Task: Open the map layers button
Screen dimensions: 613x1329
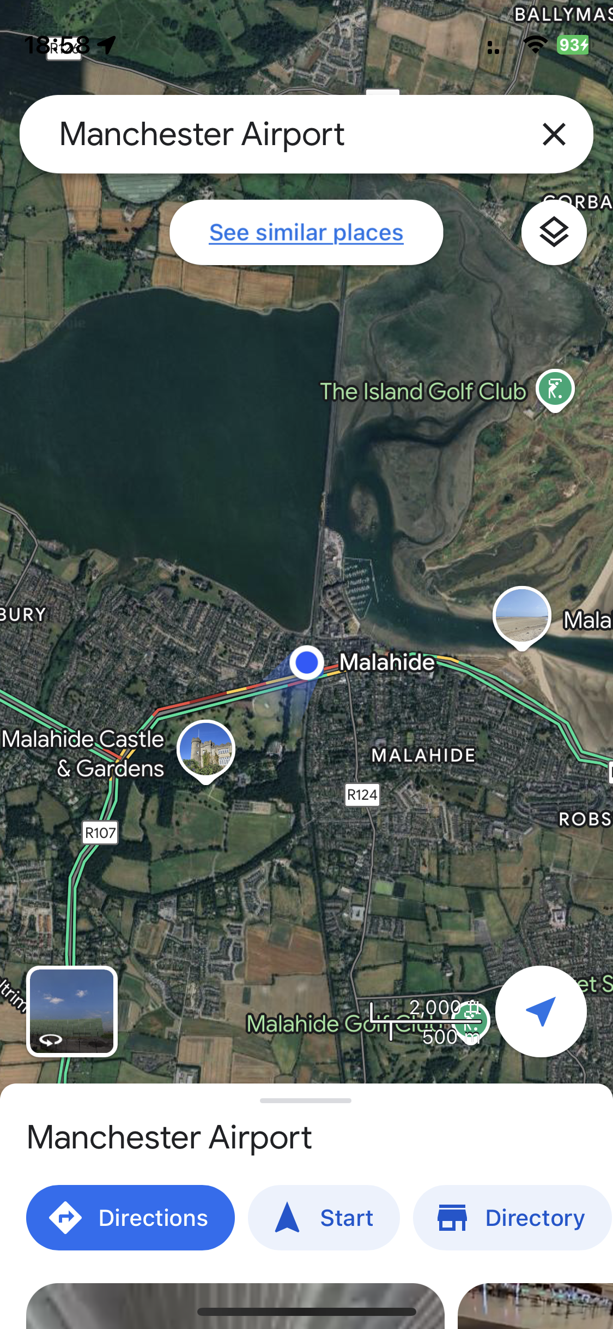Action: click(554, 232)
